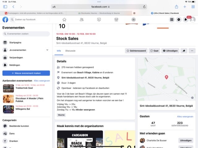
Task: Open the profile avatar account menu
Action: tap(193, 19)
